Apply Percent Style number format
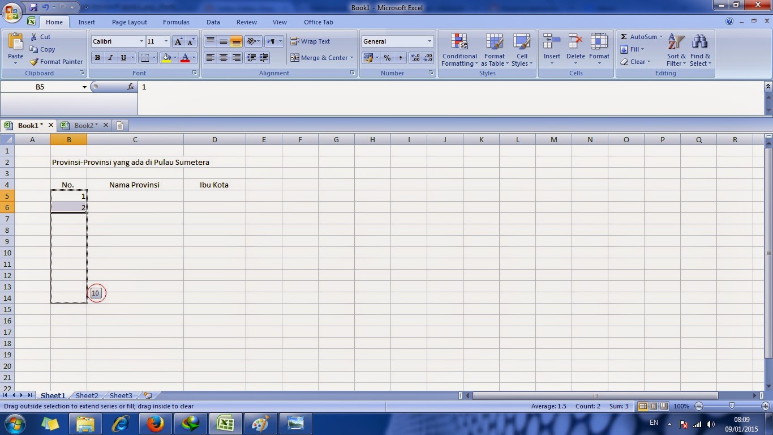This screenshot has height=435, width=773. click(387, 58)
